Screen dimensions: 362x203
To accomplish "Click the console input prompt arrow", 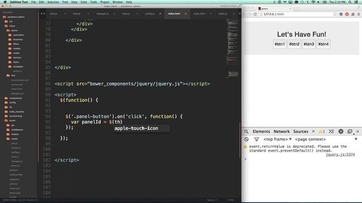I will pyautogui.click(x=245, y=159).
